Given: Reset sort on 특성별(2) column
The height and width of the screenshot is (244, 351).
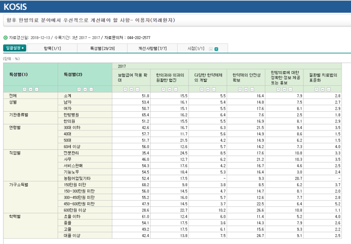Looking at the screenshot, I should click(91, 89).
